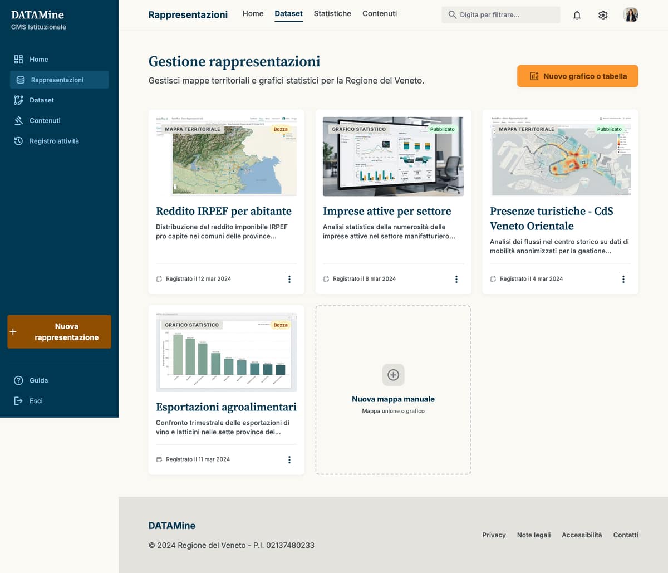Screen dimensions: 668x573
Task: Click calendar icon beside Registrato il 8 mar 2024
Action: point(326,279)
